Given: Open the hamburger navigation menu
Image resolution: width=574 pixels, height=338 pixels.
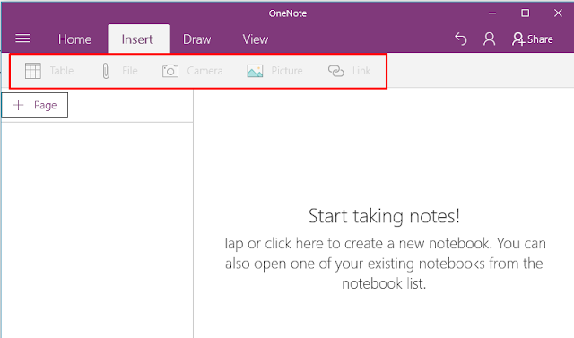Looking at the screenshot, I should pyautogui.click(x=22, y=39).
